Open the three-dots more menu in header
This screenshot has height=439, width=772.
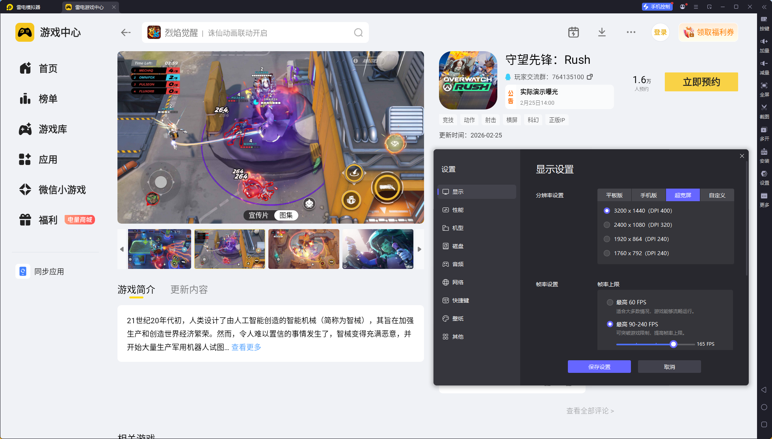631,32
